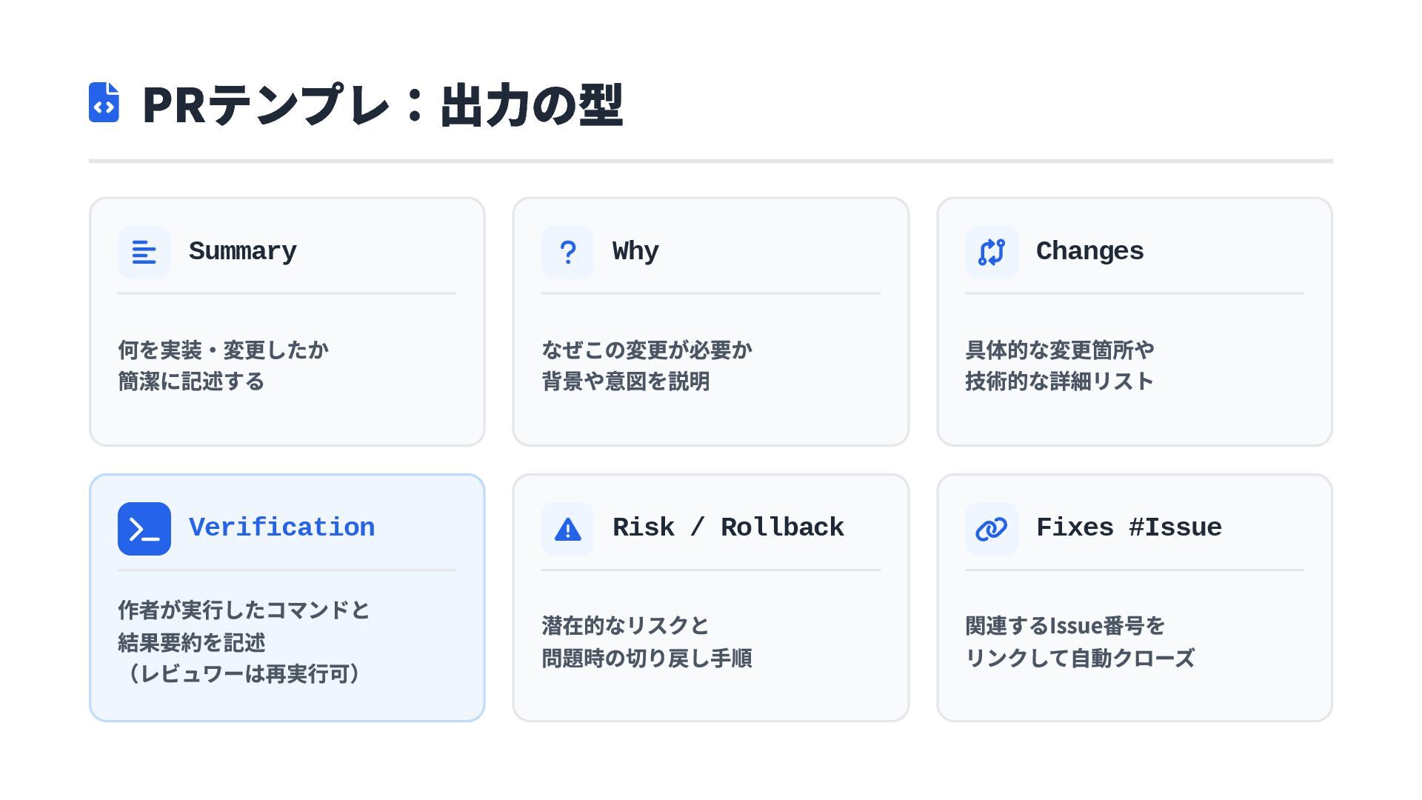
Task: Click the 関連するIssue番号を description text
Action: point(1064,626)
